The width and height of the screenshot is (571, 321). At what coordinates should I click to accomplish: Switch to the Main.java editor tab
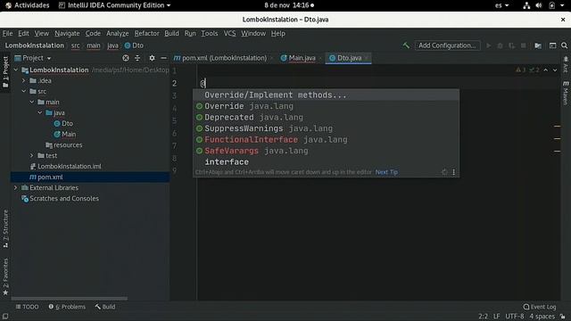pyautogui.click(x=301, y=58)
